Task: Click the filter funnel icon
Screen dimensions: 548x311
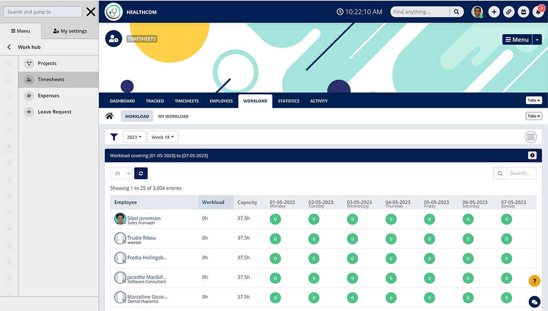Action: tap(114, 137)
